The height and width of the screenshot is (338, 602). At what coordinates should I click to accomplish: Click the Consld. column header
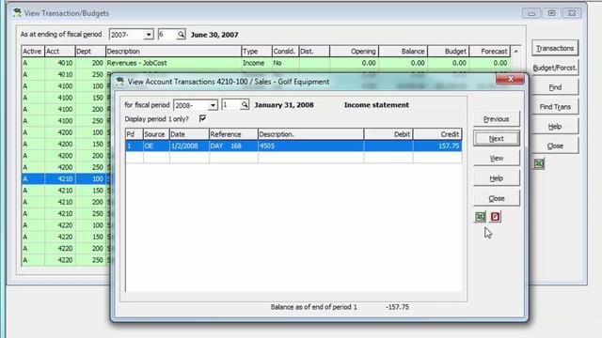pyautogui.click(x=285, y=52)
